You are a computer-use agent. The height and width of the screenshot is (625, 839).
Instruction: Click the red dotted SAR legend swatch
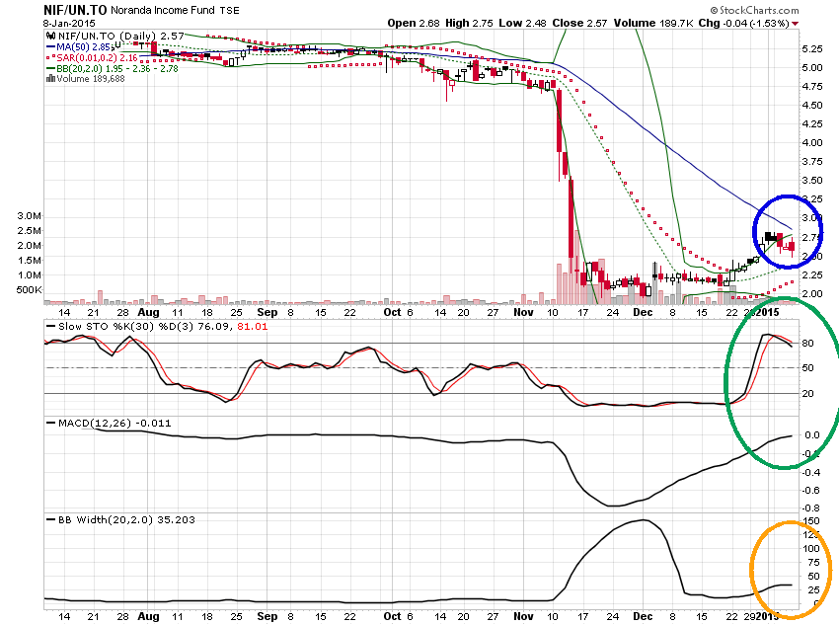pos(50,58)
